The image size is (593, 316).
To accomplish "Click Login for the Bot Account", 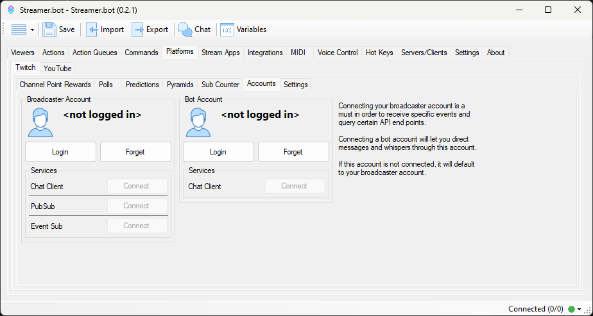I will point(218,152).
